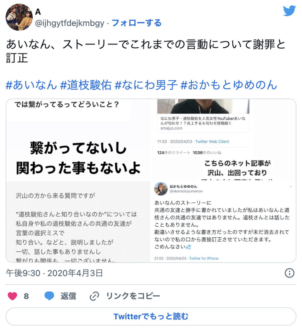Open the tweet info circle icon
Screen dimensions: 302x332
(x=289, y=273)
